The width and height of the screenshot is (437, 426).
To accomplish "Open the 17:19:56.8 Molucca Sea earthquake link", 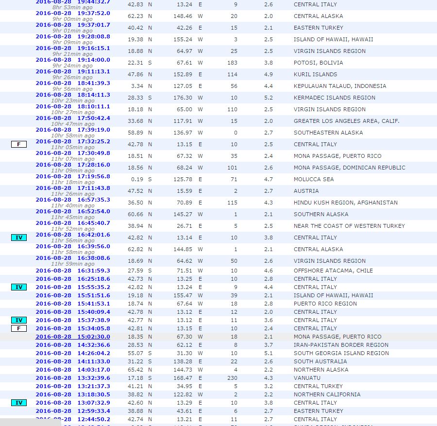I will [x=73, y=176].
